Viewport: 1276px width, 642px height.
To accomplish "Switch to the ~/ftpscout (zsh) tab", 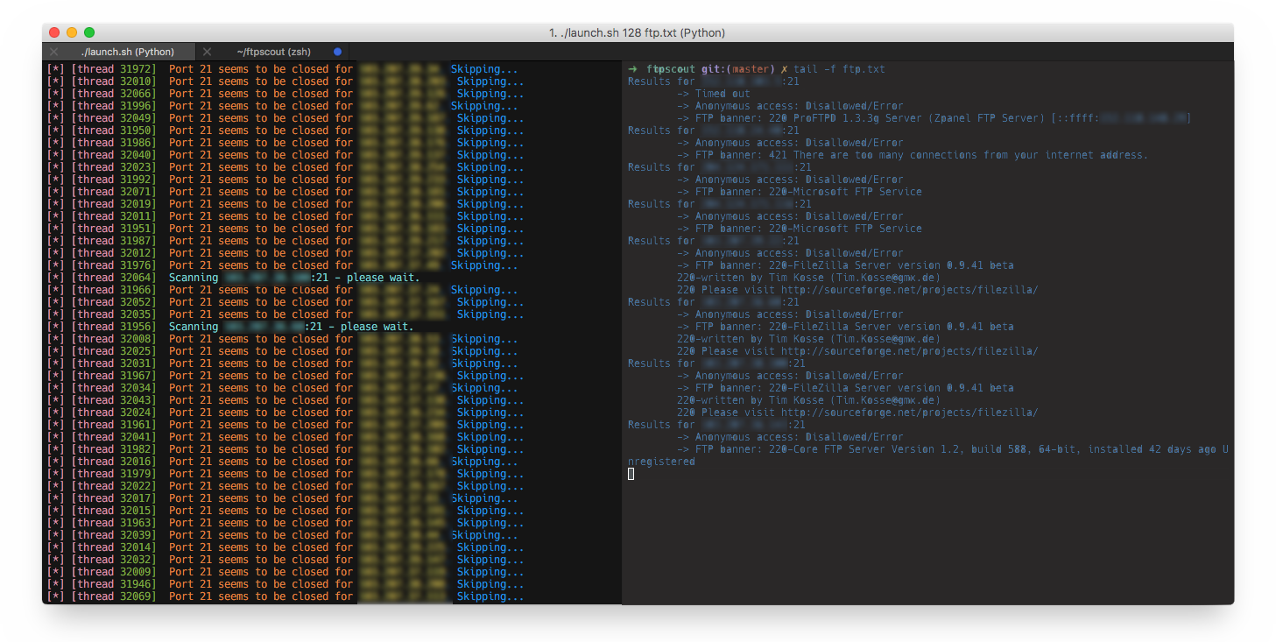I will [x=273, y=52].
